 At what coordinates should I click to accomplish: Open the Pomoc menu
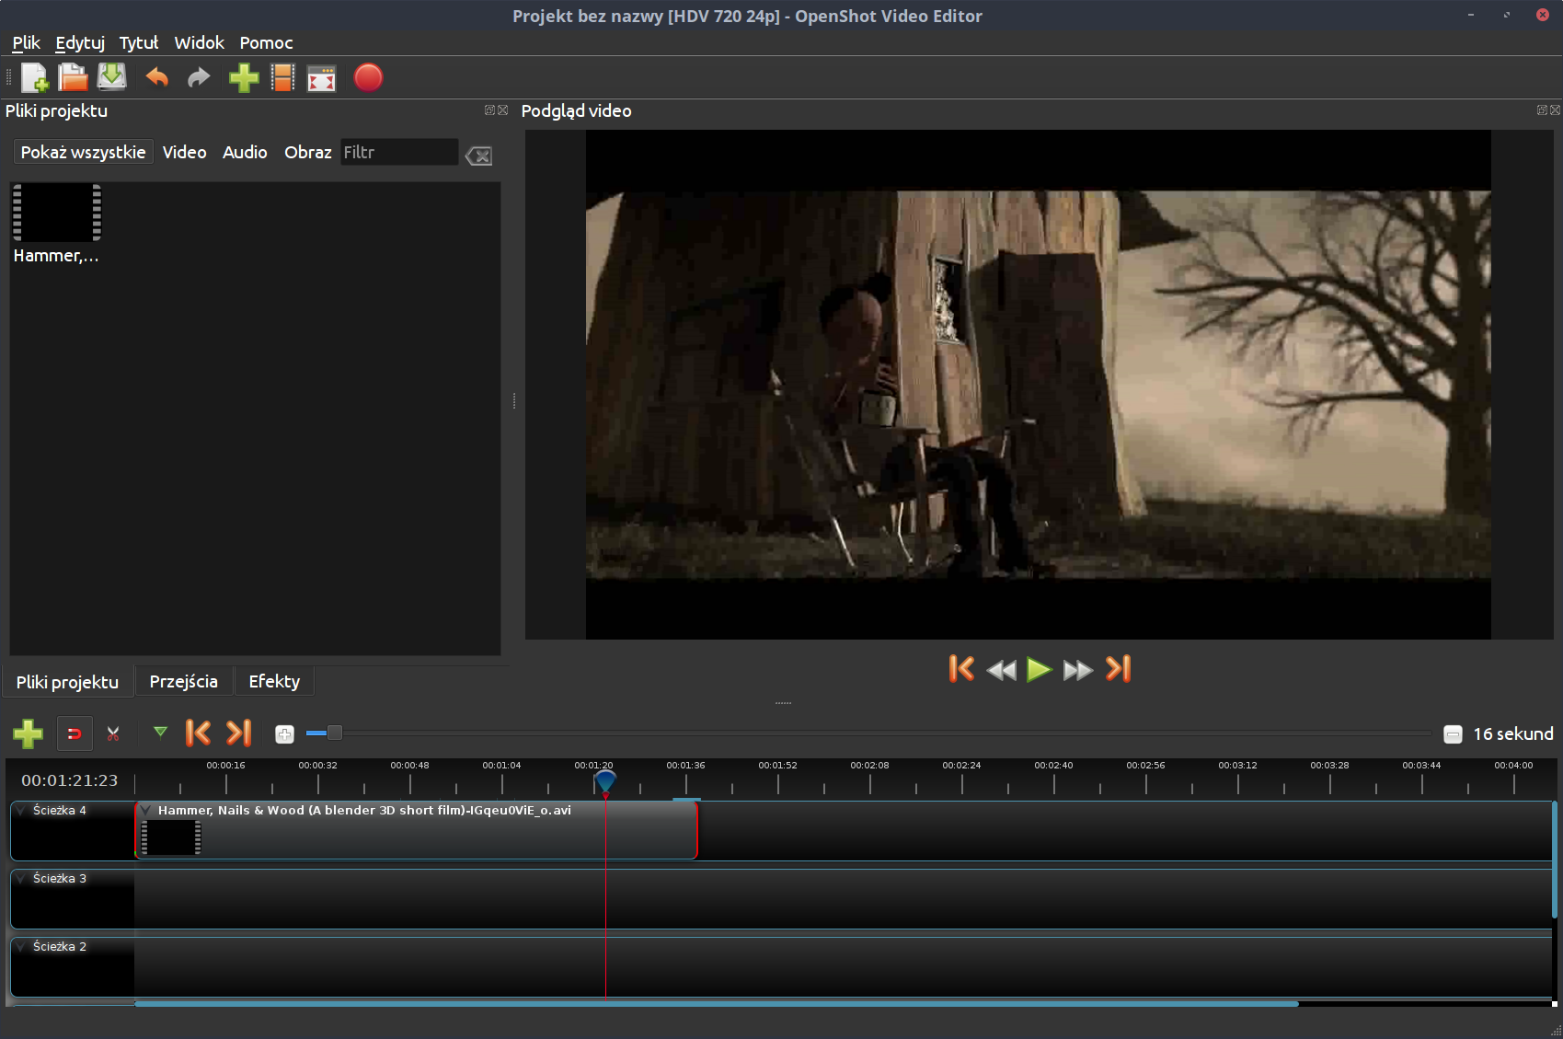tap(267, 43)
